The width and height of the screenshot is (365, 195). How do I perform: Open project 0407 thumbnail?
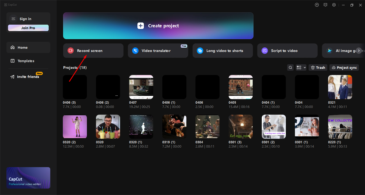click(141, 87)
